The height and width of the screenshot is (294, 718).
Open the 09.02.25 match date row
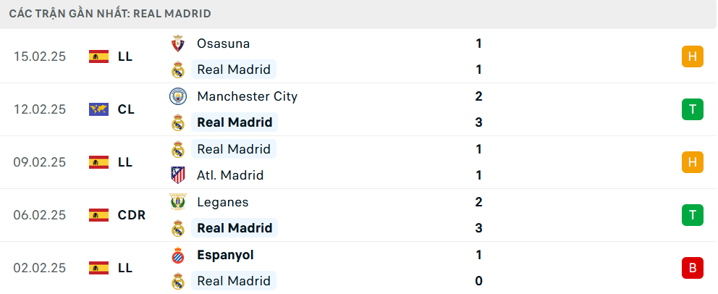click(40, 162)
